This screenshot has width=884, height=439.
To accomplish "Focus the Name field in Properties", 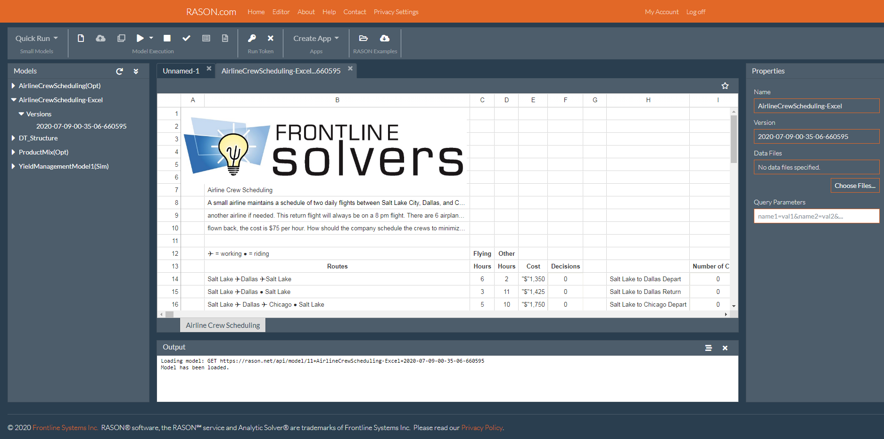I will click(817, 106).
